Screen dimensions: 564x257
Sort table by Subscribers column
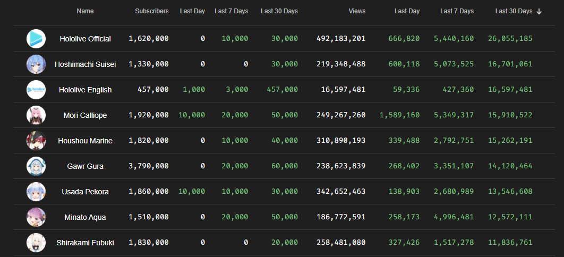pyautogui.click(x=152, y=11)
